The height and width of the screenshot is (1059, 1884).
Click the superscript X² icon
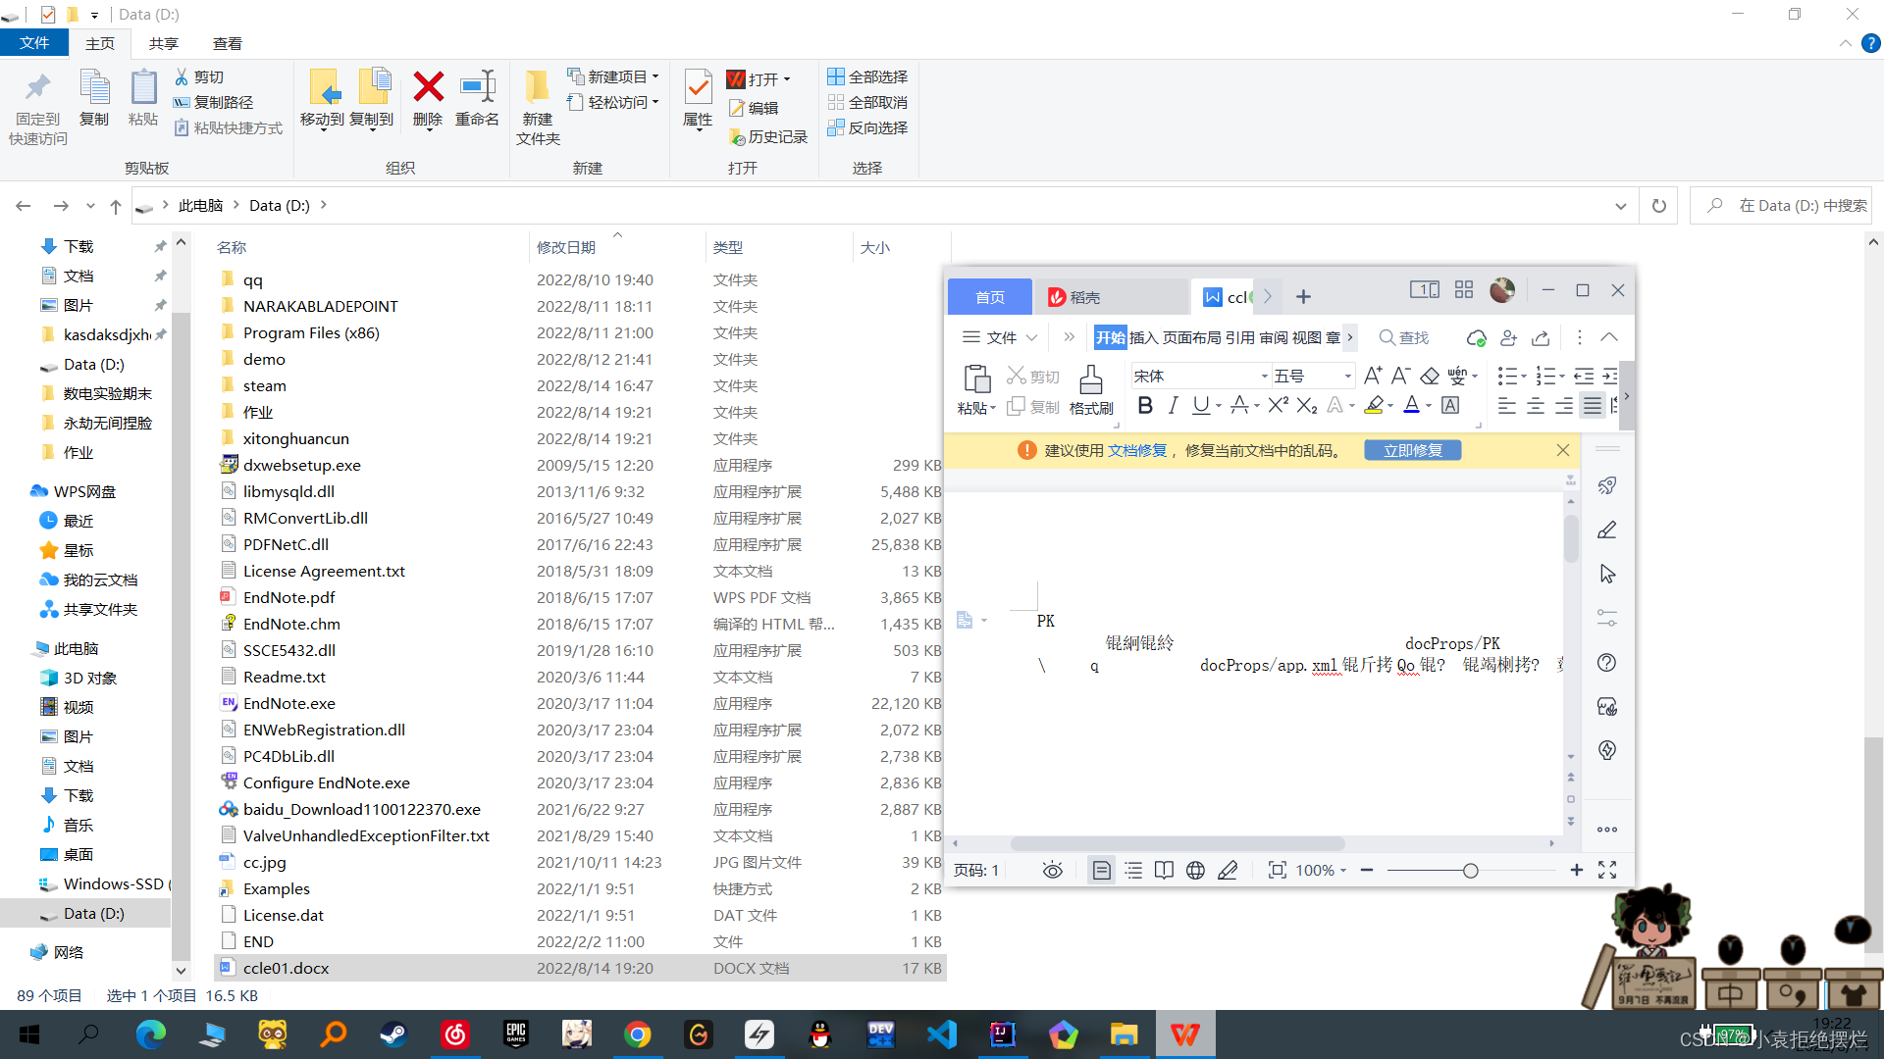tap(1277, 405)
